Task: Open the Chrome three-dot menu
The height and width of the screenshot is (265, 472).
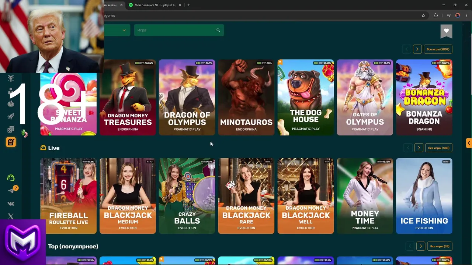Action: (x=466, y=15)
